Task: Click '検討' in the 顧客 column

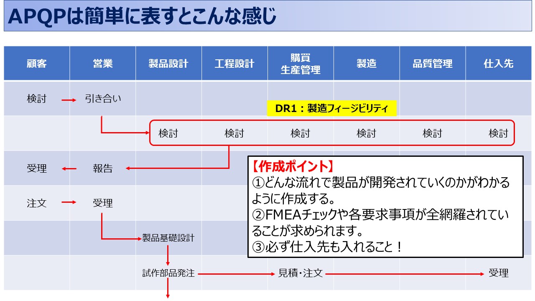Action: tap(37, 99)
